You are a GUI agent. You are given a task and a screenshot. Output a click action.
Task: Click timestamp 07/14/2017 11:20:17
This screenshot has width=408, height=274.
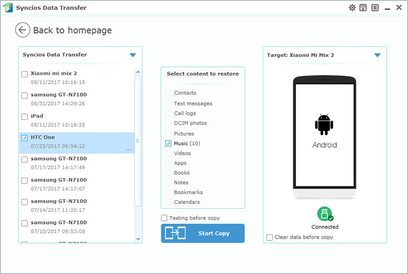(58, 210)
